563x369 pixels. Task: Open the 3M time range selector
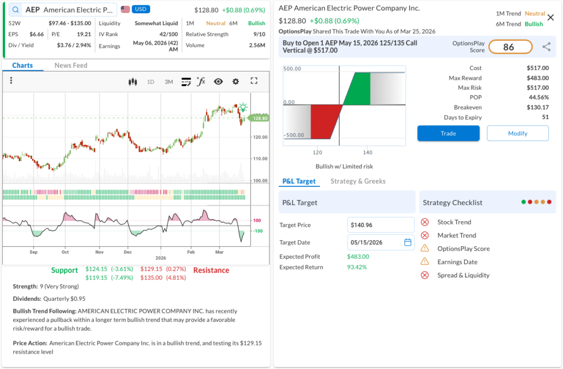(169, 82)
